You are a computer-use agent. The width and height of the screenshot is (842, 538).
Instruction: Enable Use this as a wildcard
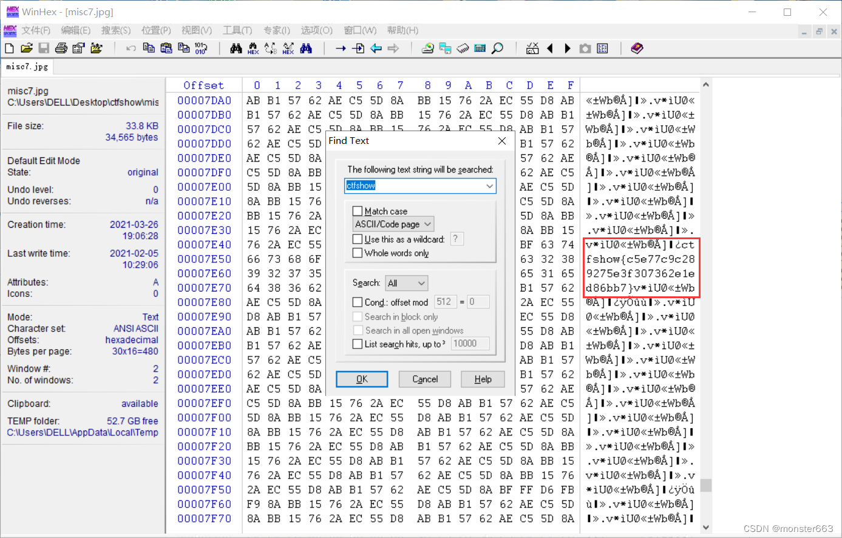coord(358,239)
